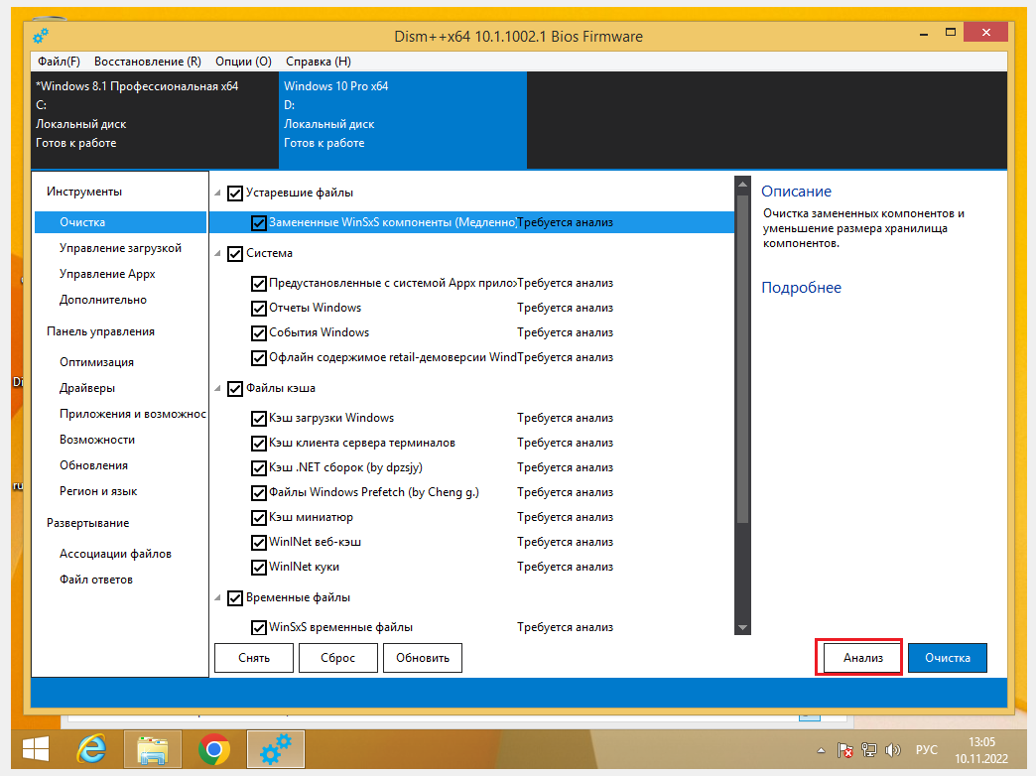Open Управление загрузкой in the sidebar

[x=120, y=248]
